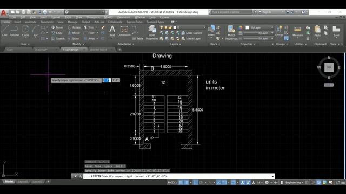Expand the Properties panel
This screenshot has width=346, height=194.
point(248,44)
